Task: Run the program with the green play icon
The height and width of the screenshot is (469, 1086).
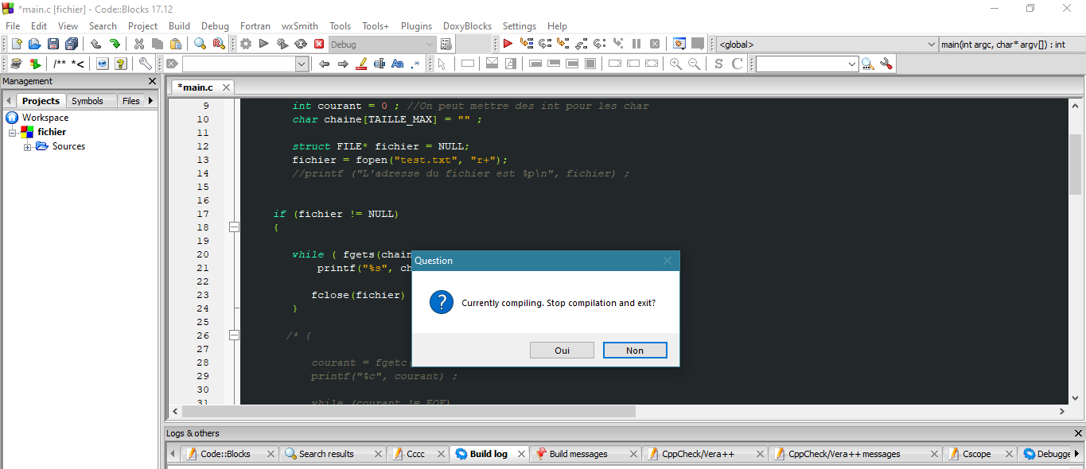Action: point(263,44)
